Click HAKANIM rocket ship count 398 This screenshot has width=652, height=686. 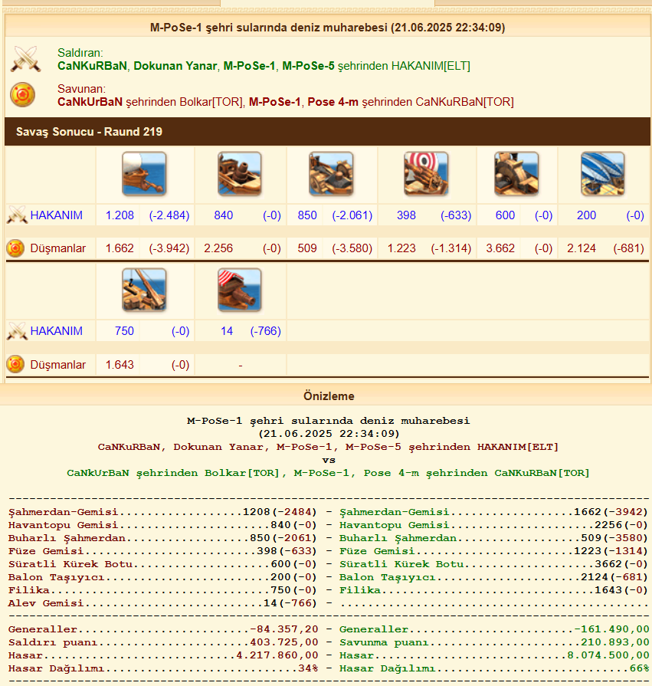click(x=406, y=215)
